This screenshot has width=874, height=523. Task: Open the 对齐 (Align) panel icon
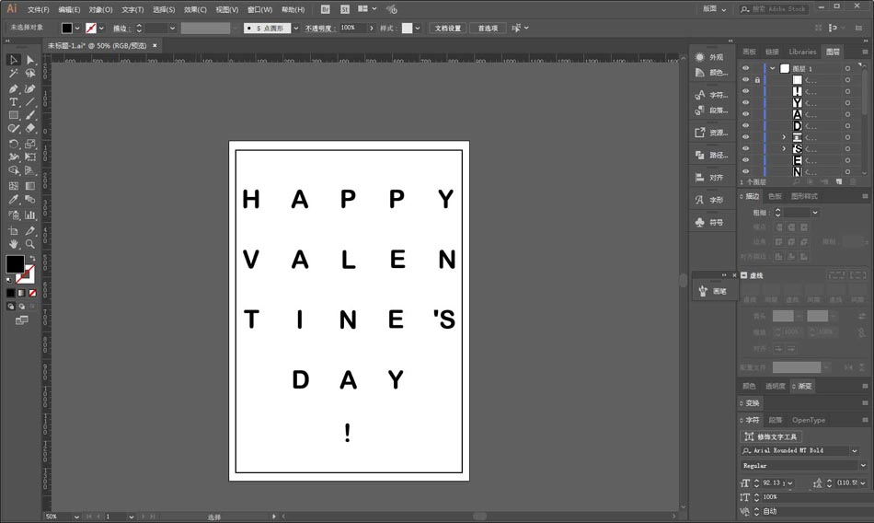(709, 177)
